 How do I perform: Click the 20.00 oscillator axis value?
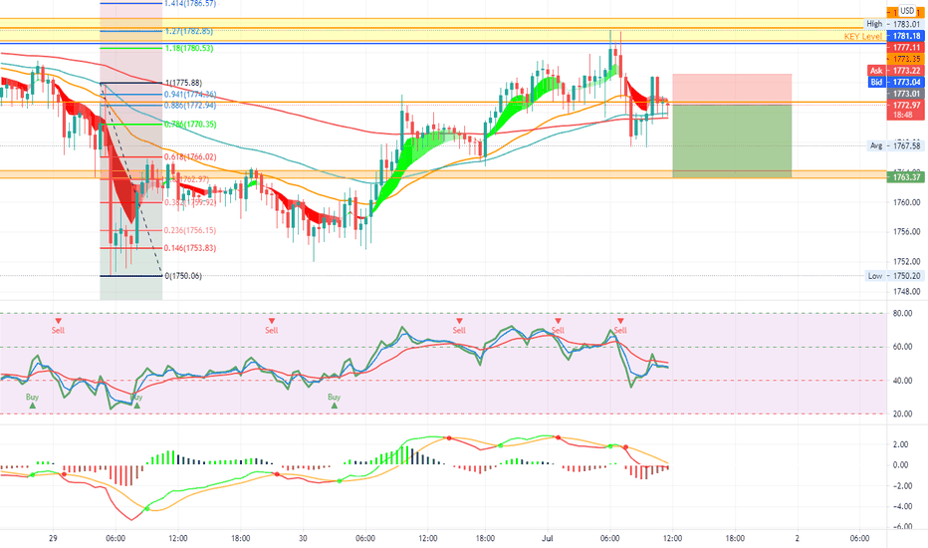902,414
